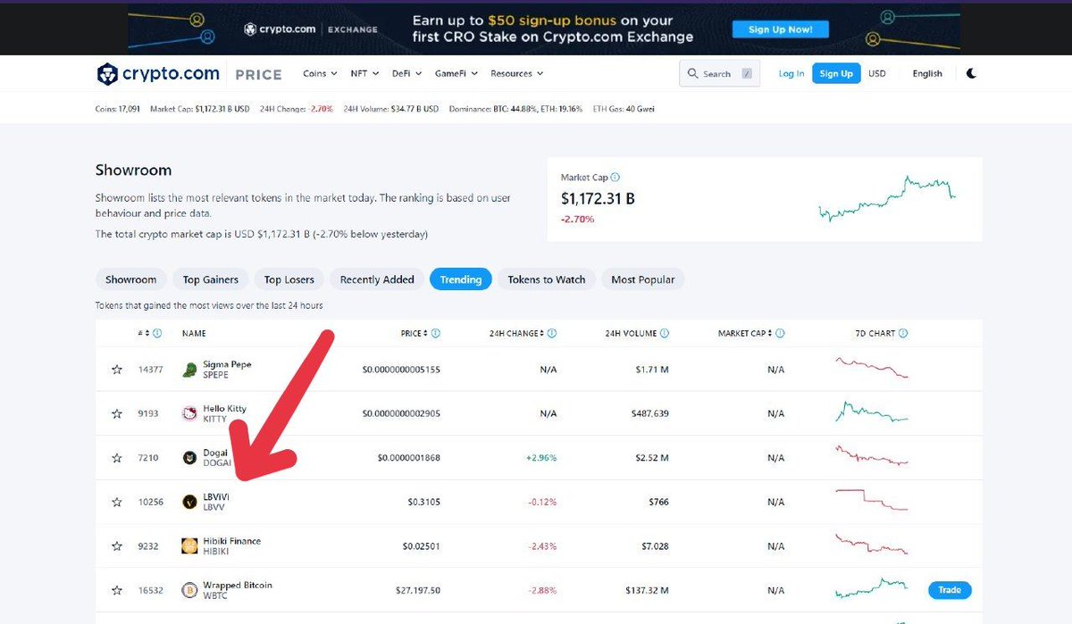Select the Top Gainers tab
The height and width of the screenshot is (624, 1072).
click(211, 279)
